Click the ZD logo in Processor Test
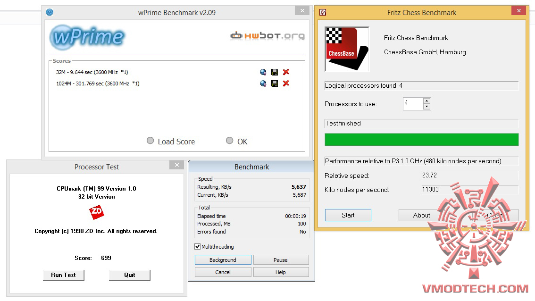535x301 pixels. point(97,212)
